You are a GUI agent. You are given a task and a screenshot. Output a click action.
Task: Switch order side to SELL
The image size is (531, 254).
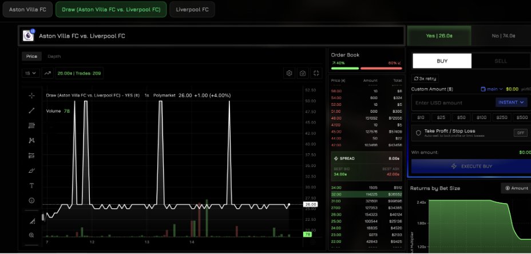click(x=501, y=61)
